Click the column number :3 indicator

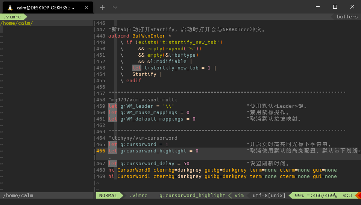(x=347, y=196)
